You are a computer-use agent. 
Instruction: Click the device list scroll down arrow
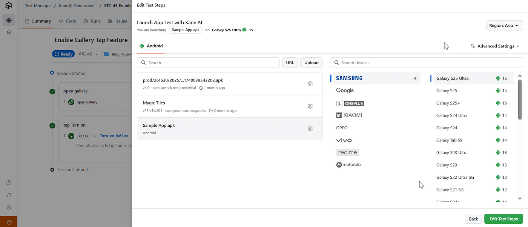pos(520,198)
